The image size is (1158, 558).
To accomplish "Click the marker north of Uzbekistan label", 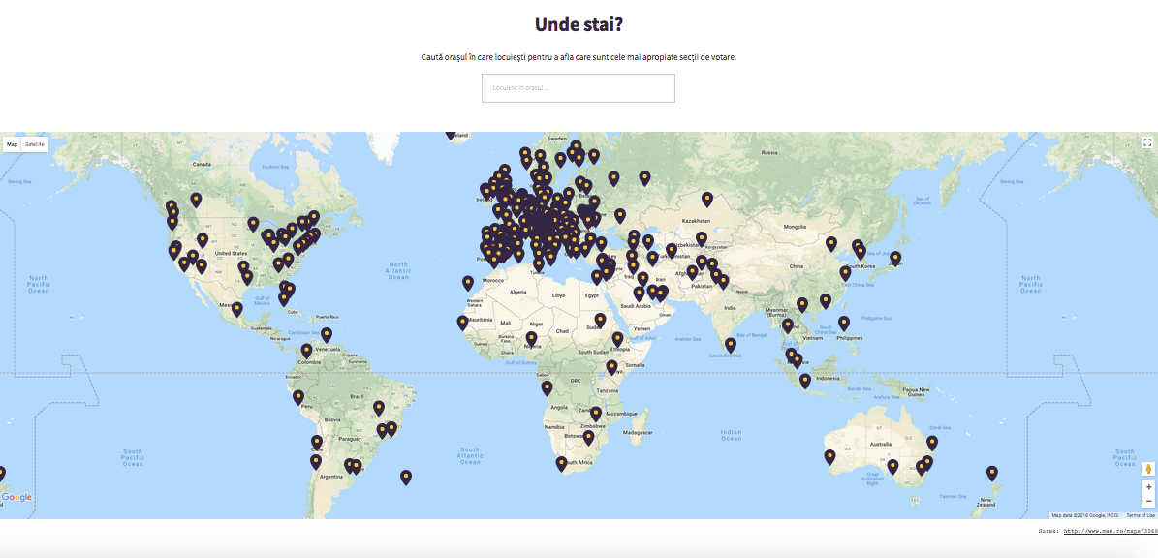I will [x=701, y=239].
